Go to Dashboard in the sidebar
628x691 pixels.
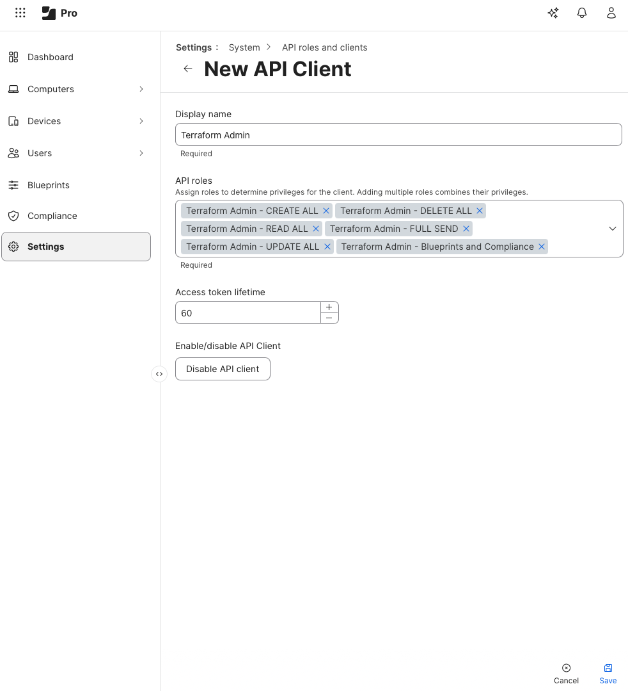click(51, 57)
